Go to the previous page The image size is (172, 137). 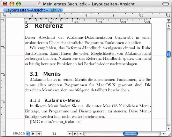click(x=39, y=133)
